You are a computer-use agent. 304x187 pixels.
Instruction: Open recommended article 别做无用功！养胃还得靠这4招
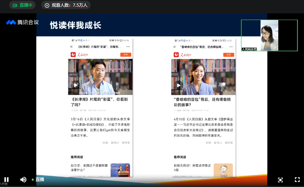click(192, 168)
